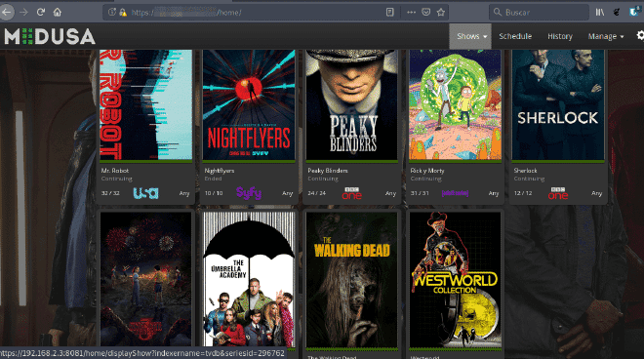Screen dimensions: 644x359
Task: Open the Manage dropdown menu
Action: (606, 36)
